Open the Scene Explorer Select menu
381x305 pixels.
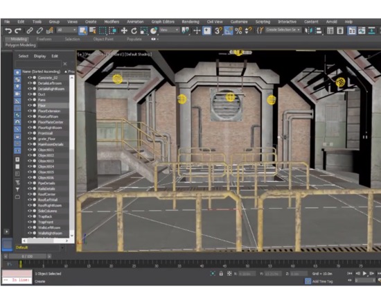(x=24, y=56)
